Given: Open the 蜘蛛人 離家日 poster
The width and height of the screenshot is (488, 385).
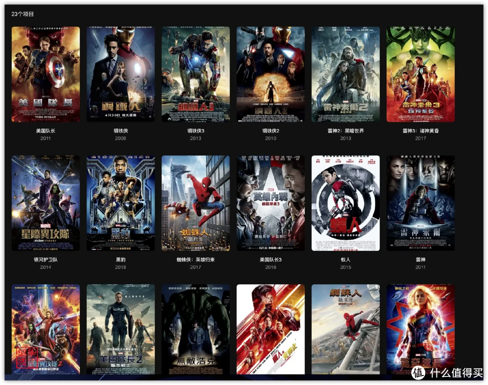Looking at the screenshot, I should tap(346, 329).
